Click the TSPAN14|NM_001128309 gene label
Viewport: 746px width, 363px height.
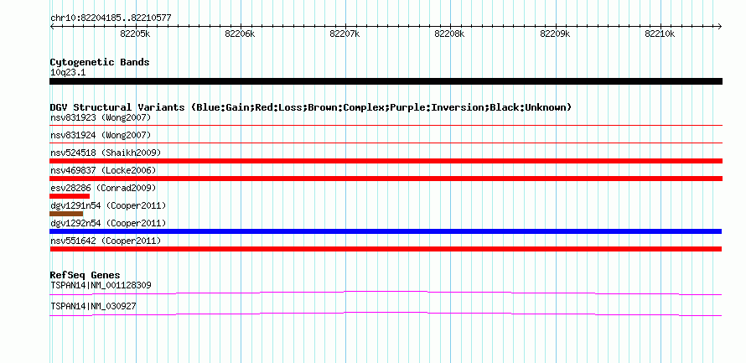[x=101, y=285]
